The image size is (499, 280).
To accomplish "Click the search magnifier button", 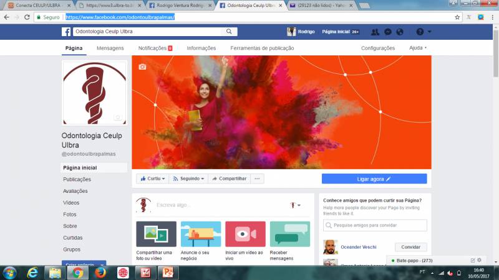I will click(x=230, y=32).
